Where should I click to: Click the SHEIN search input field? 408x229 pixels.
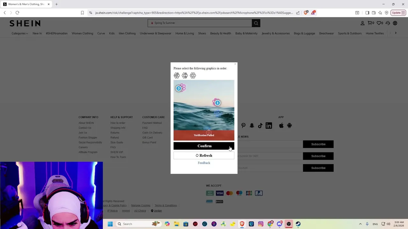click(x=200, y=23)
